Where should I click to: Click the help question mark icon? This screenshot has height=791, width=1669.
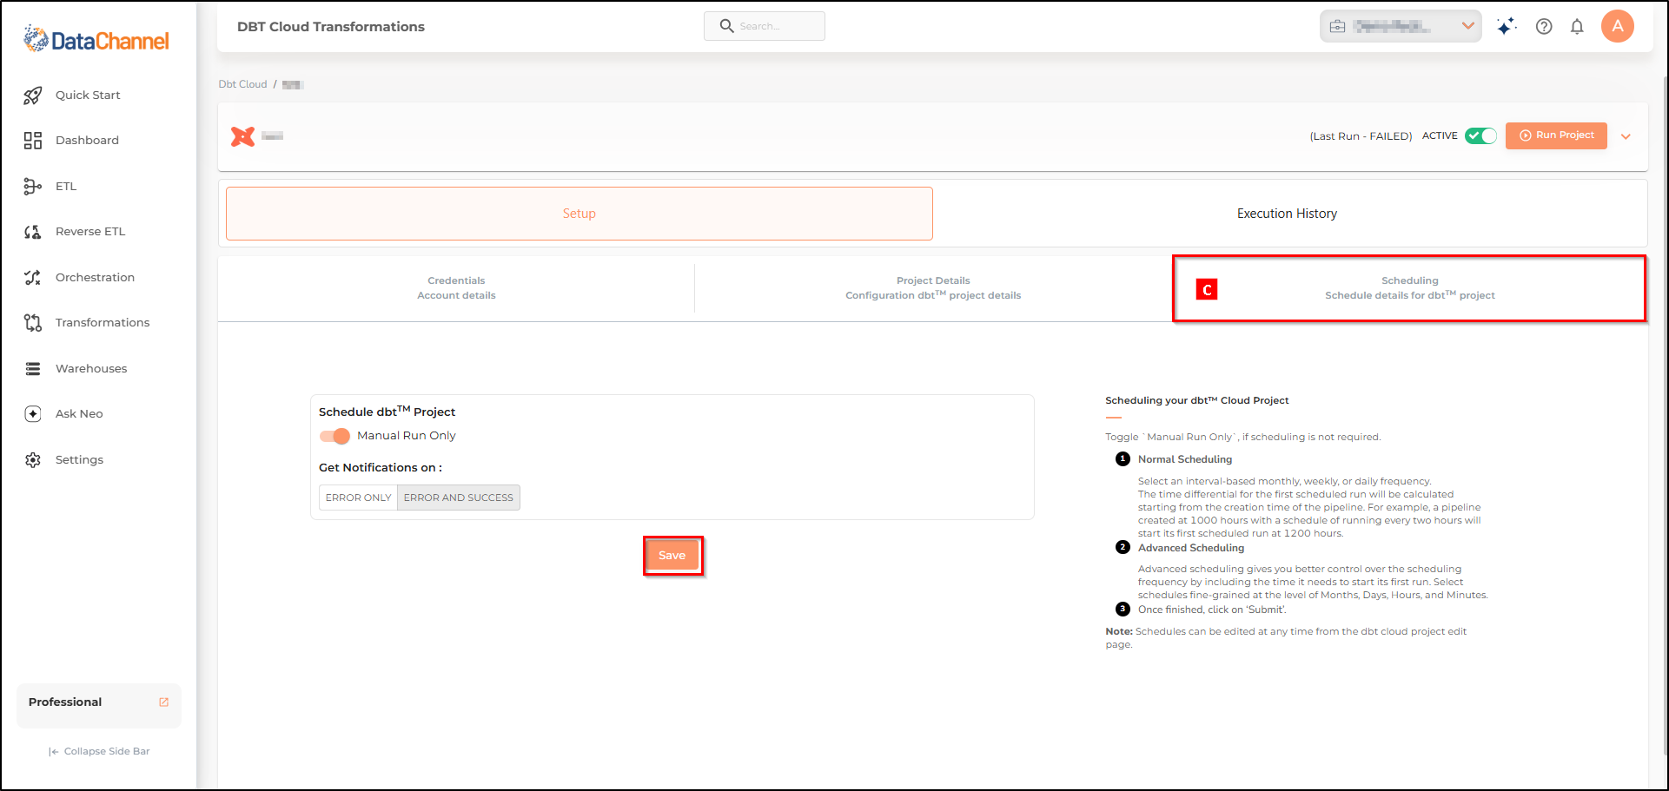tap(1544, 26)
